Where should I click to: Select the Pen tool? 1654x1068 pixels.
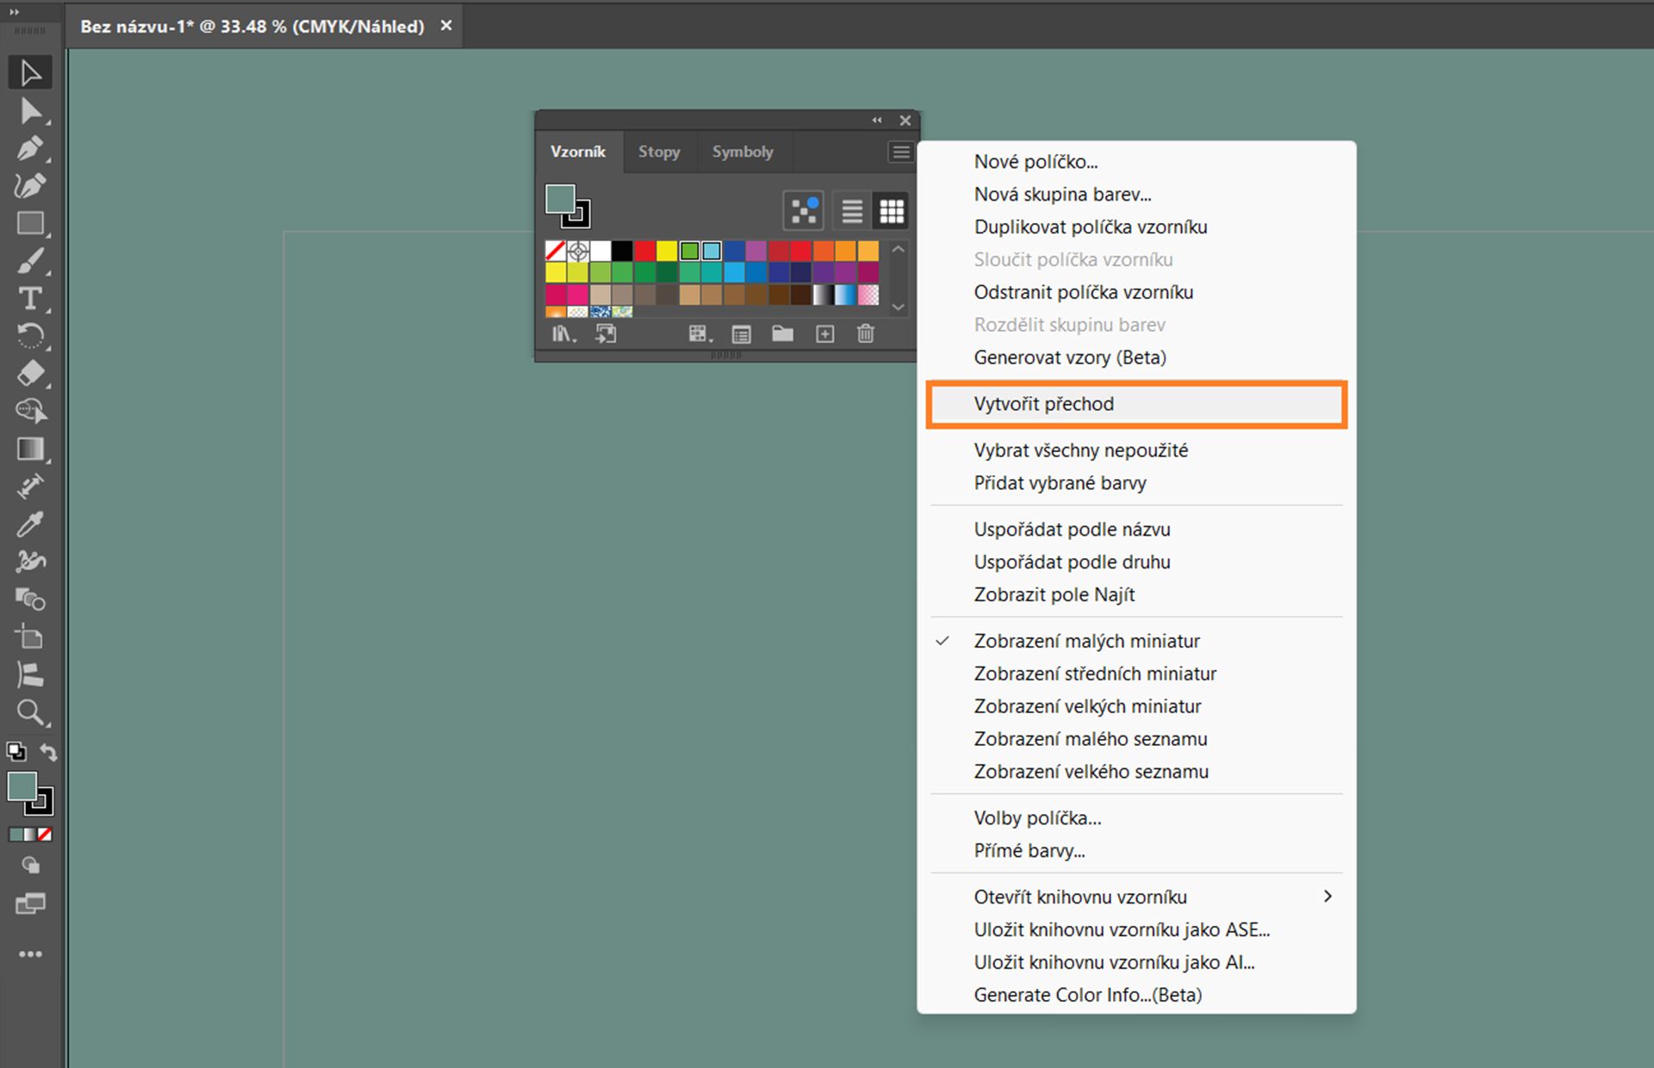pos(30,148)
